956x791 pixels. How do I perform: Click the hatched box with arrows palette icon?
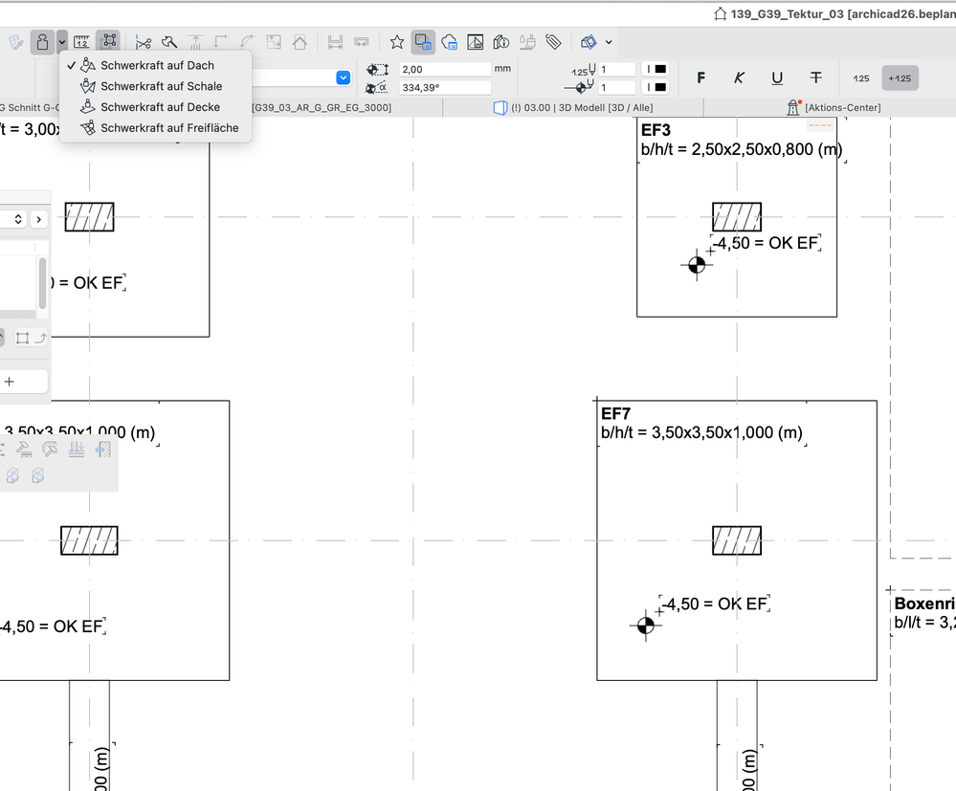(103, 450)
